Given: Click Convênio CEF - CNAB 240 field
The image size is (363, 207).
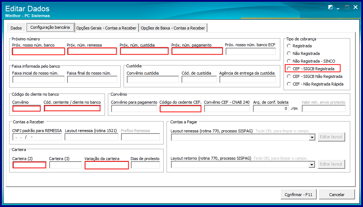Looking at the screenshot, I should click(x=227, y=108).
